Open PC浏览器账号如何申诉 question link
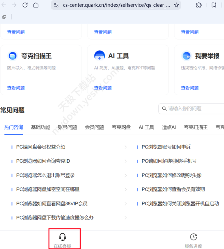This screenshot has width=224, height=249. click(166, 147)
